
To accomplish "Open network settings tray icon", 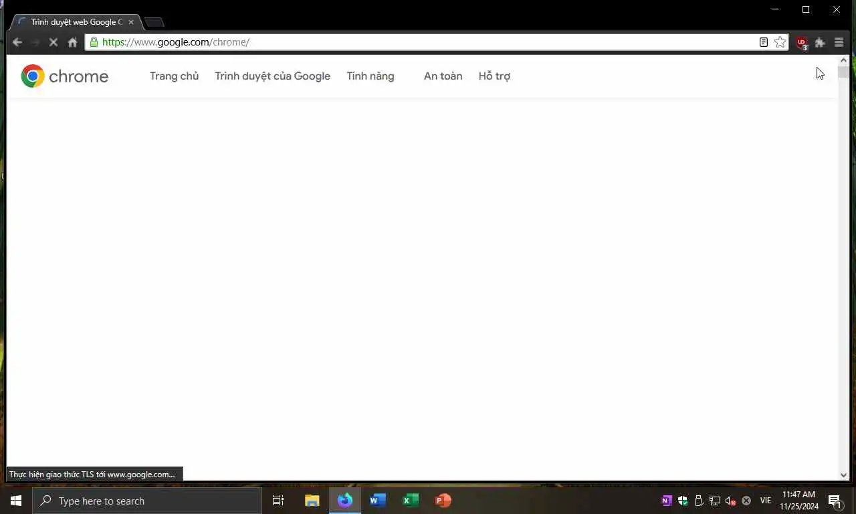I will (x=715, y=501).
